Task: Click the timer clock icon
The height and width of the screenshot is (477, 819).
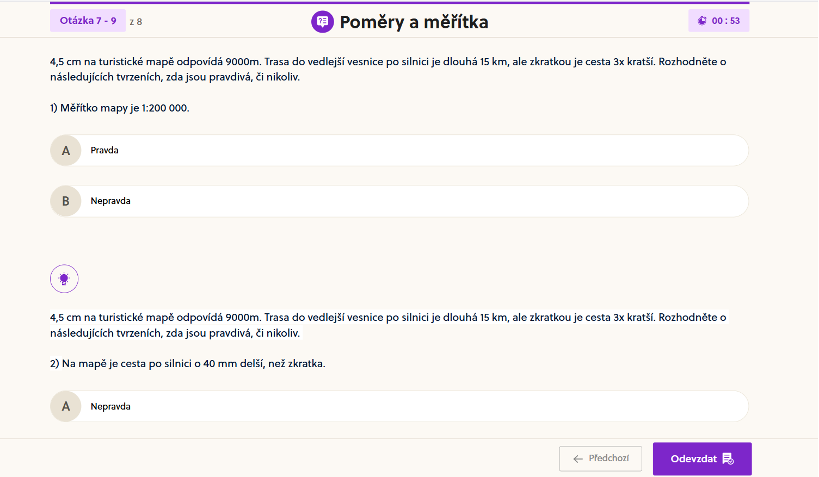Action: (x=702, y=21)
